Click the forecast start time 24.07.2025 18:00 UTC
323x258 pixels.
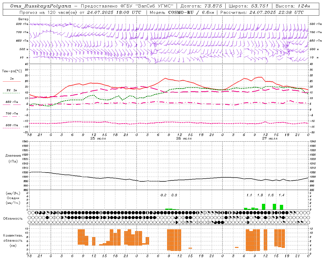[114, 12]
